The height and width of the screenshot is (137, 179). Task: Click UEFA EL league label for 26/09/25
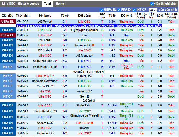[8, 35]
